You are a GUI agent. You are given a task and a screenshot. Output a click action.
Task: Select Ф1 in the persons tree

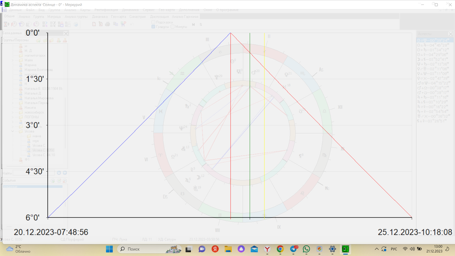[27, 160]
